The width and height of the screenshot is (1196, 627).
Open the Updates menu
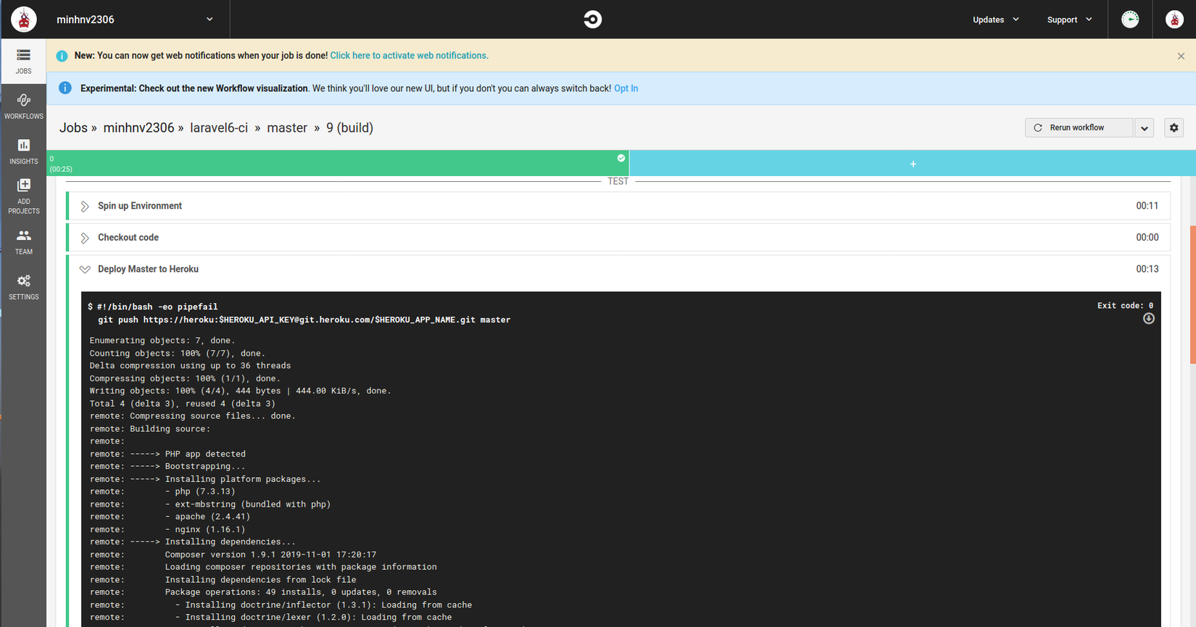tap(995, 20)
